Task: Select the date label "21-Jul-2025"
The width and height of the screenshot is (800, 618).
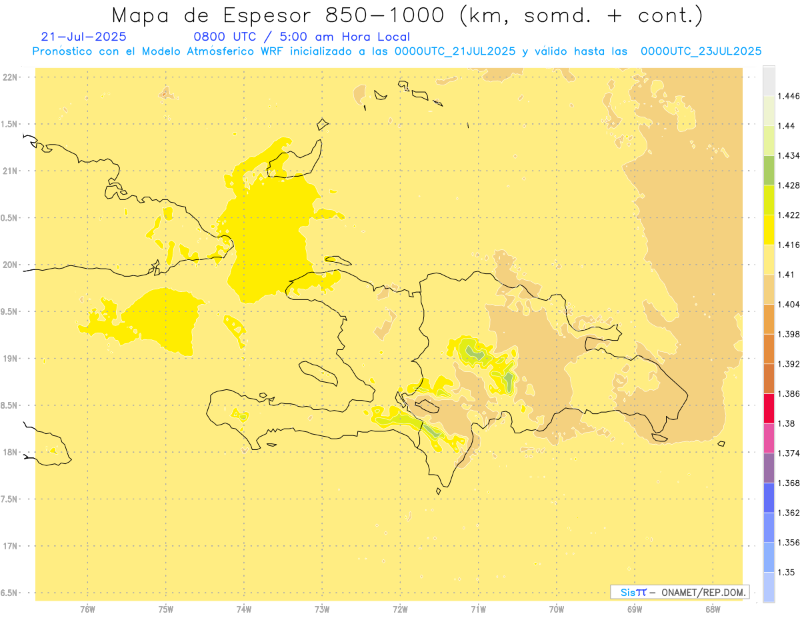Action: (83, 37)
